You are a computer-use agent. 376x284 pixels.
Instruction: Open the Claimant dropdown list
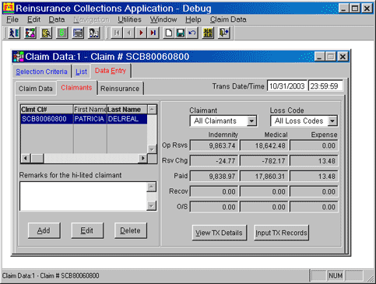[251, 121]
